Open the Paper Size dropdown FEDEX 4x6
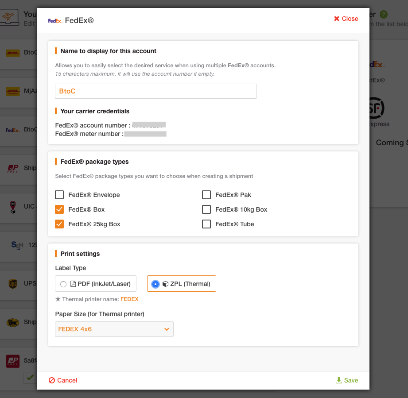 tap(114, 329)
